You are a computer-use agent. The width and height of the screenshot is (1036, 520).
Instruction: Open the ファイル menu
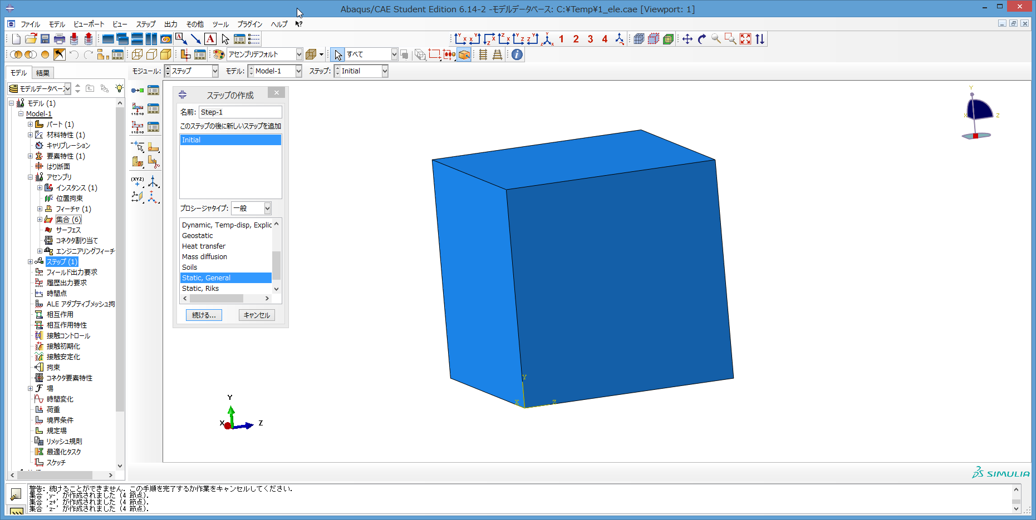tap(30, 24)
